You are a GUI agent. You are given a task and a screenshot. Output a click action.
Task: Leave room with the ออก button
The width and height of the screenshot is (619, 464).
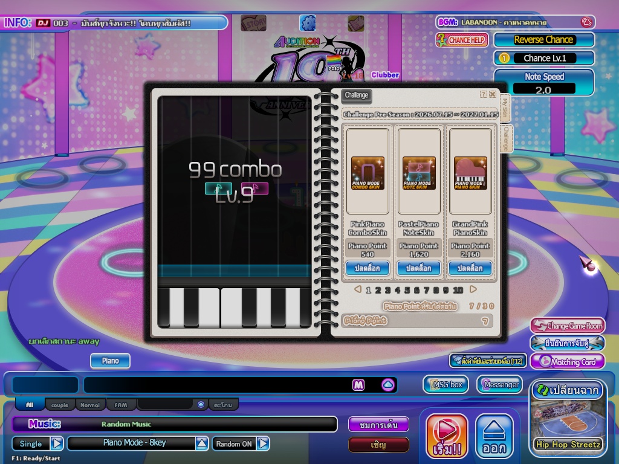(x=494, y=436)
